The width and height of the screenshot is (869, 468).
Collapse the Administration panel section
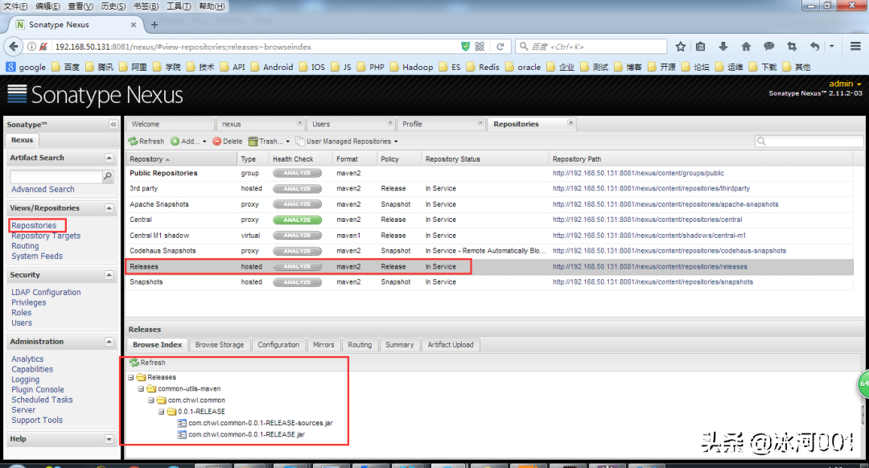pos(109,342)
